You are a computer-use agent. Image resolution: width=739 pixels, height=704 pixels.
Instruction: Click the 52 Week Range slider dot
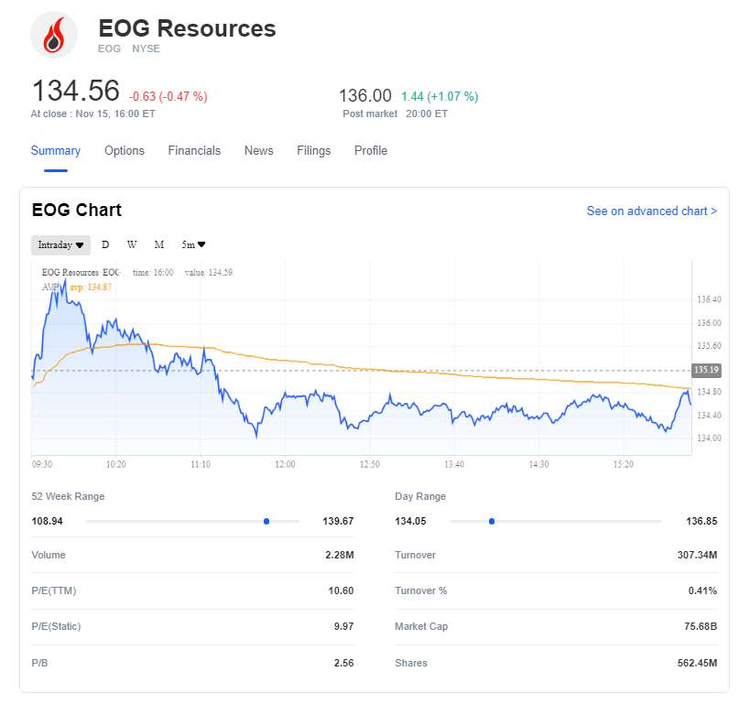[x=266, y=521]
